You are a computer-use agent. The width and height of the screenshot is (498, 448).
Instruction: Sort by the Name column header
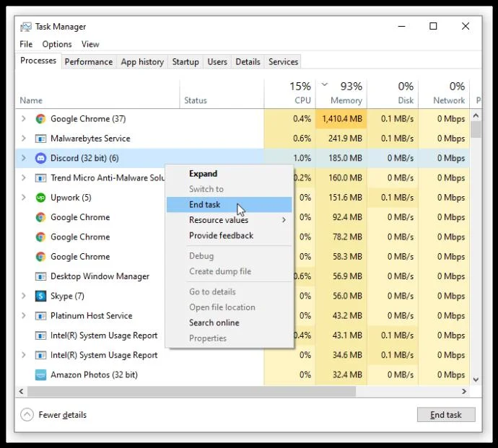pyautogui.click(x=97, y=93)
